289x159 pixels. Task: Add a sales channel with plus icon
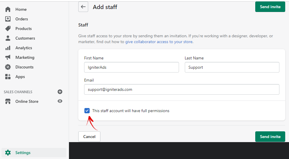pyautogui.click(x=60, y=92)
